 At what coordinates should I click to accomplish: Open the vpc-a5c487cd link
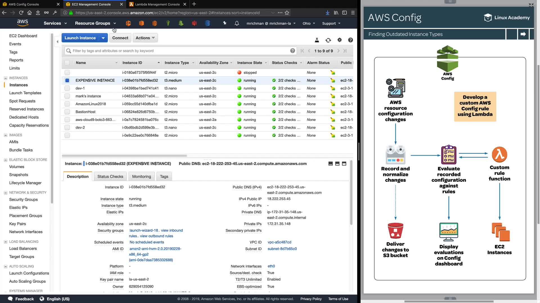pyautogui.click(x=279, y=242)
